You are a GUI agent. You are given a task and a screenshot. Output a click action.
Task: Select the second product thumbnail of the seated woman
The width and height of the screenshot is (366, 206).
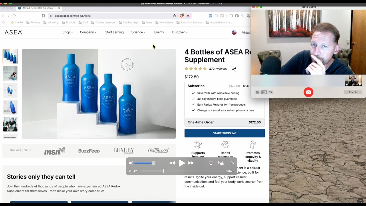click(x=10, y=74)
